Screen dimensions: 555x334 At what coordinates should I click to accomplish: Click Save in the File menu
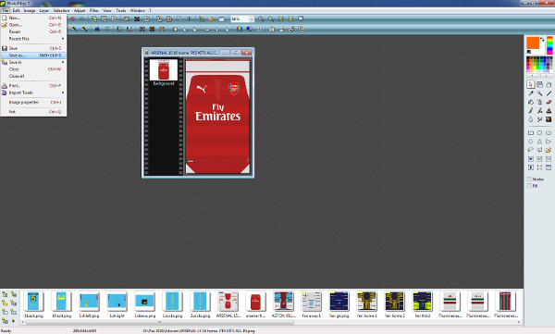tap(33, 48)
